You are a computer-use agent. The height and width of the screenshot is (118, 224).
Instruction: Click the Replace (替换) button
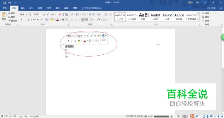[x=206, y=17]
